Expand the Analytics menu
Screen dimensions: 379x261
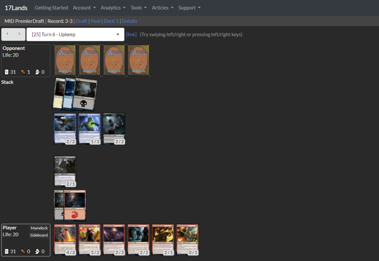[113, 8]
